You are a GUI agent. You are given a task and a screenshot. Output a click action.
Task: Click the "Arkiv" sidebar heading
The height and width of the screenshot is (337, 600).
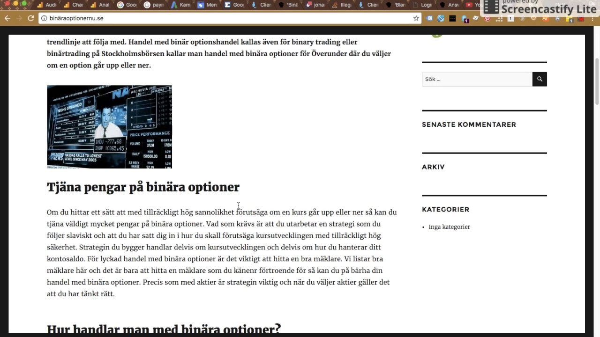(433, 167)
